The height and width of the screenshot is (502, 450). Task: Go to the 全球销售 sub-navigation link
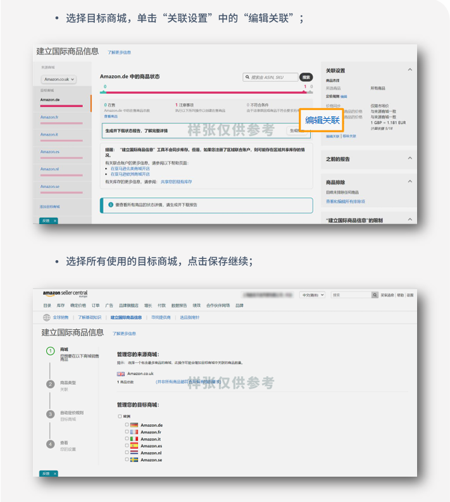coord(61,317)
